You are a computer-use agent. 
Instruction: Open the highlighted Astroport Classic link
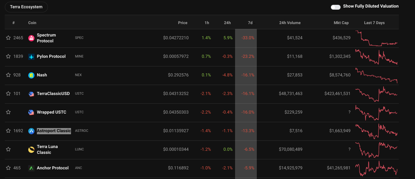pos(54,131)
